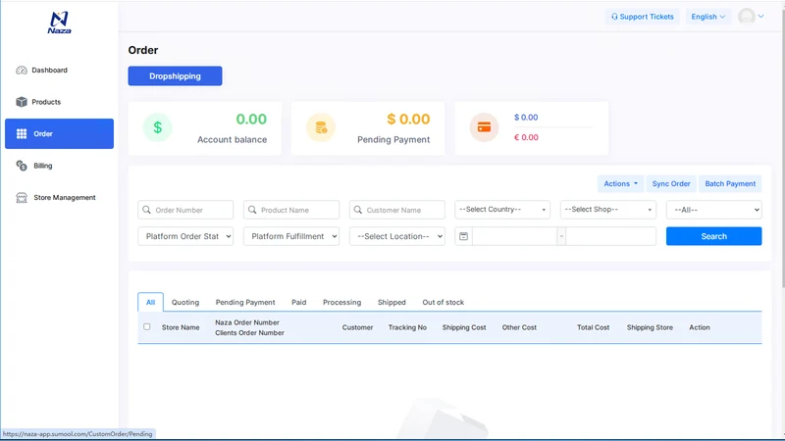Viewport: 785px width, 441px height.
Task: Click the Product Name input field
Action: (291, 210)
